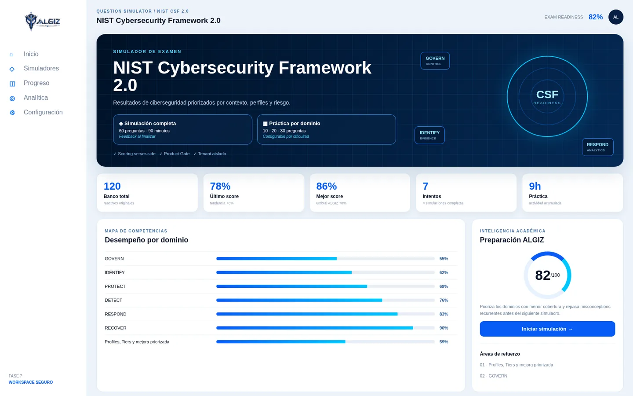Click the GOVERN Control badge
The height and width of the screenshot is (396, 633).
435,61
